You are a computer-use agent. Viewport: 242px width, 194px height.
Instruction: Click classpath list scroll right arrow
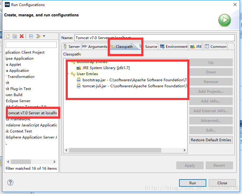[185, 150]
